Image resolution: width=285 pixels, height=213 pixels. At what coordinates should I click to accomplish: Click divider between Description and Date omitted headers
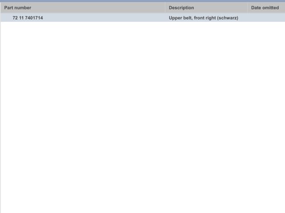(248, 8)
